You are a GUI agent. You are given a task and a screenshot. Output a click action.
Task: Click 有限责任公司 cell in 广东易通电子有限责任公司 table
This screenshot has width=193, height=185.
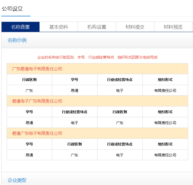tap(165, 90)
